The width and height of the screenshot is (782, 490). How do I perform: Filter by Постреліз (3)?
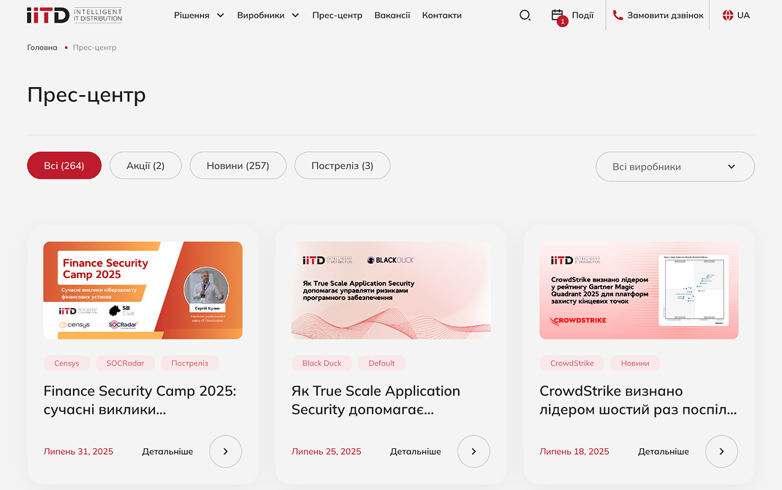342,166
